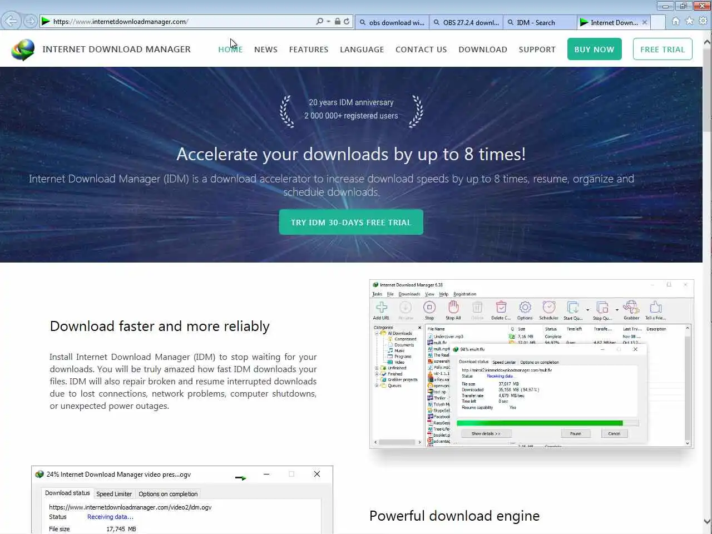Click greyed Resume icon in IDM screenshot
Screen dimensions: 712x534
(x=406, y=307)
